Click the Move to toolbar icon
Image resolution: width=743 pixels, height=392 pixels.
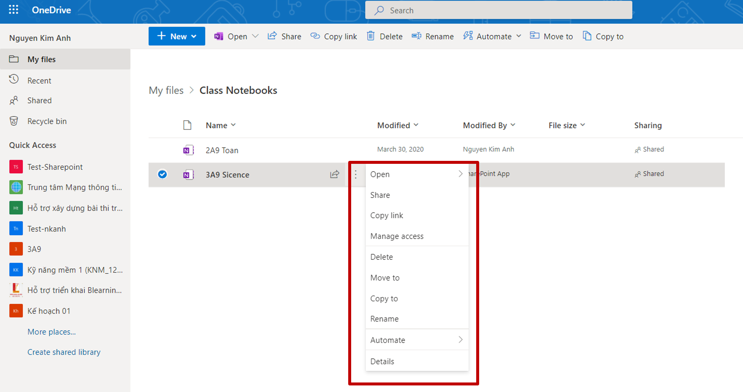coord(534,36)
